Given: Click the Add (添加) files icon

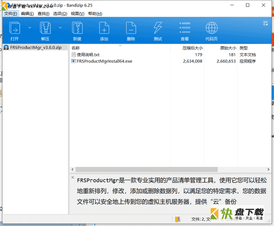Looking at the screenshot, I should tap(104, 28).
